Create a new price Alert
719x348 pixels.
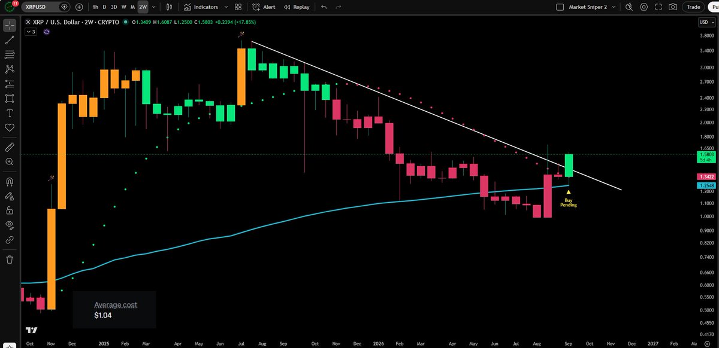[264, 7]
